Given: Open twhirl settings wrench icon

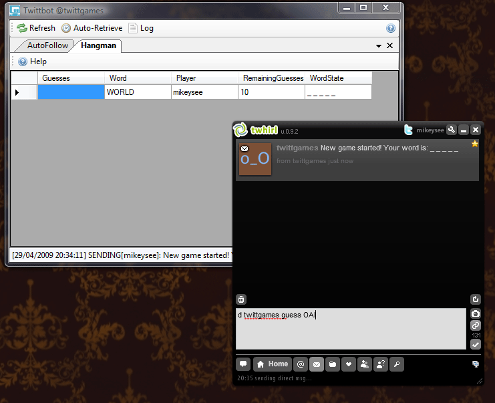Looking at the screenshot, I should [452, 130].
